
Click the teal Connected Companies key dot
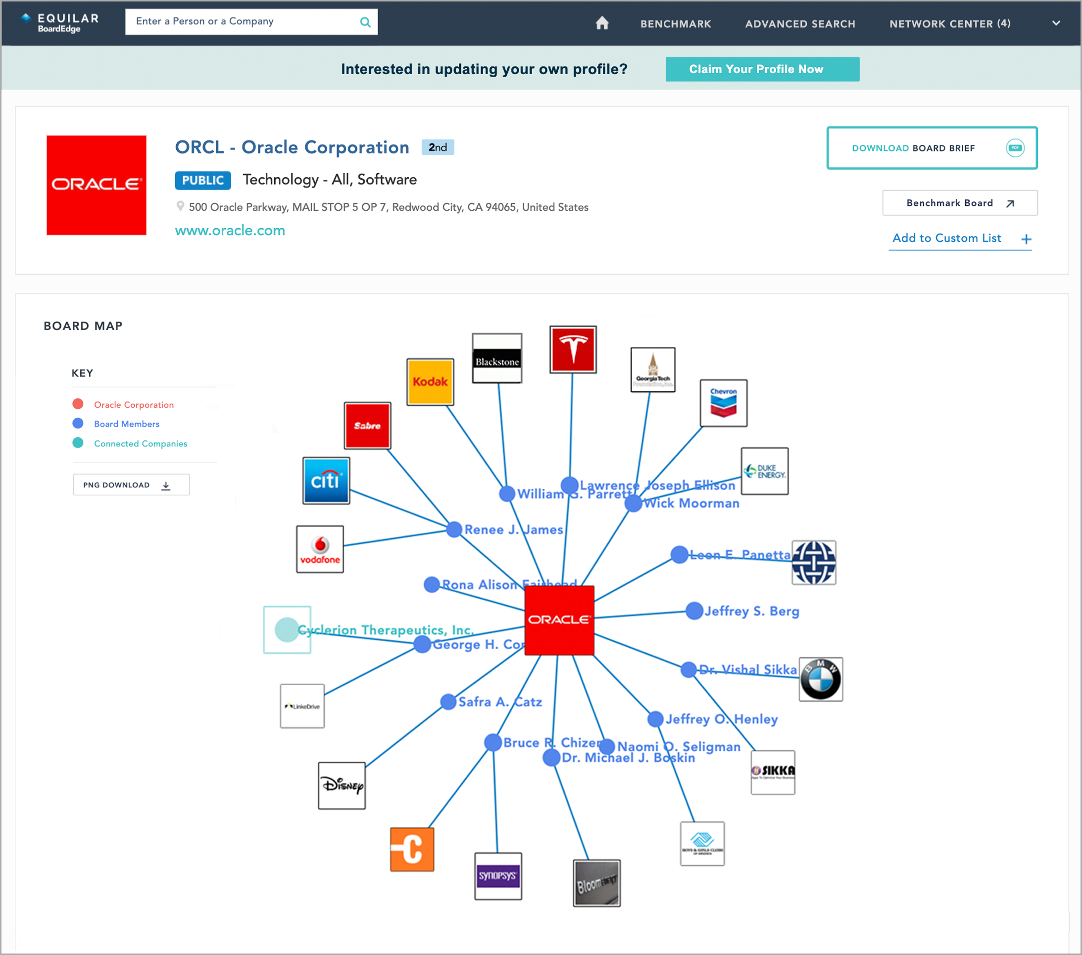(x=78, y=443)
